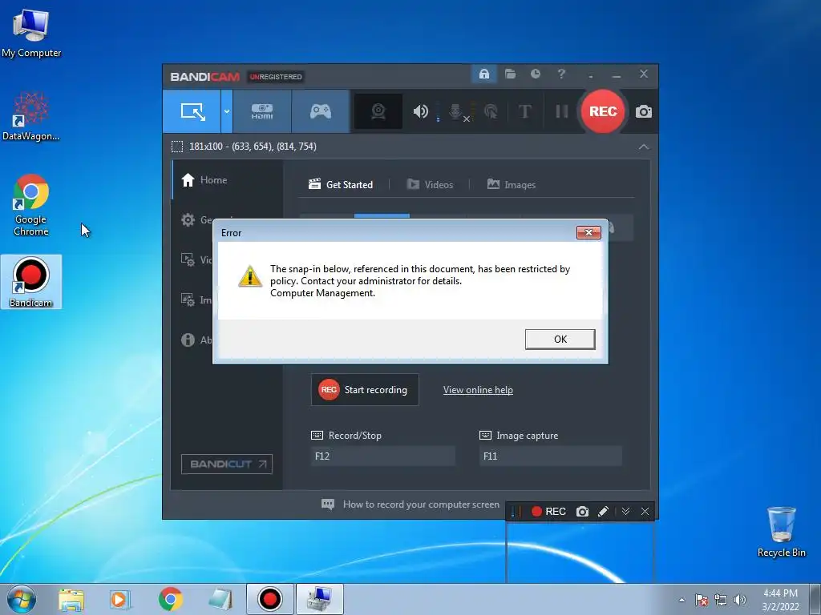The width and height of the screenshot is (821, 615).
Task: Open the notepad icon in the taskbar
Action: tap(220, 599)
